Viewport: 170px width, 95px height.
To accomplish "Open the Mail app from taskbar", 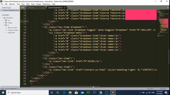I will coord(82,93).
